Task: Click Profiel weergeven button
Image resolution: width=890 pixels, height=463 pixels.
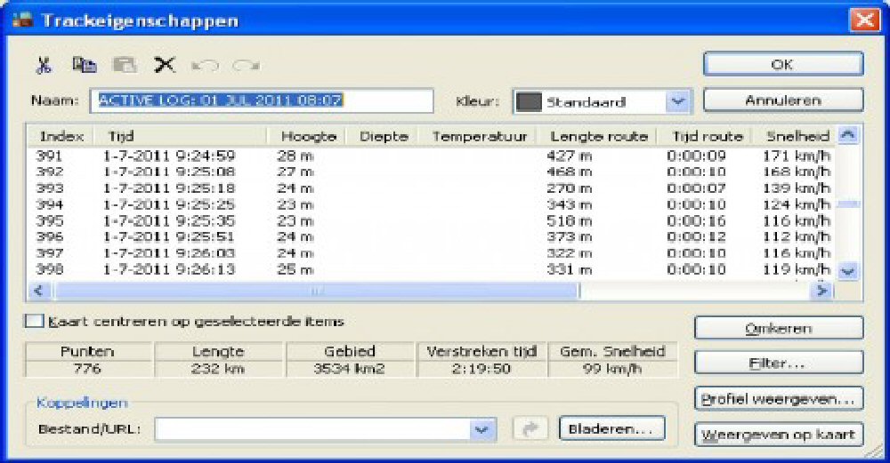Action: point(778,398)
